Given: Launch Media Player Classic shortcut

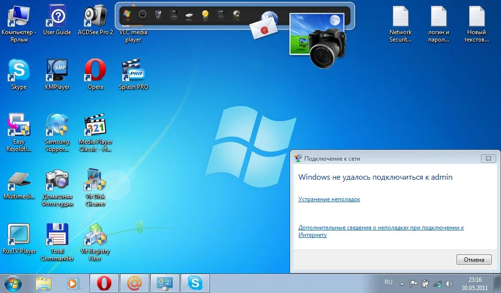Looking at the screenshot, I should (95, 133).
